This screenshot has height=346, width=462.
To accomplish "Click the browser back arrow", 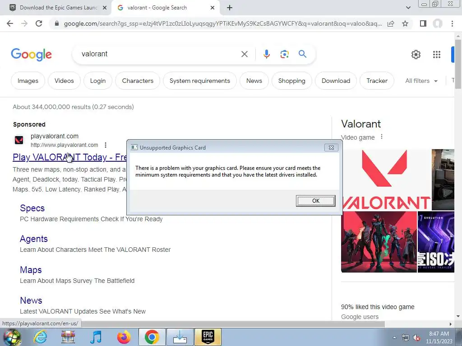I will pyautogui.click(x=10, y=23).
